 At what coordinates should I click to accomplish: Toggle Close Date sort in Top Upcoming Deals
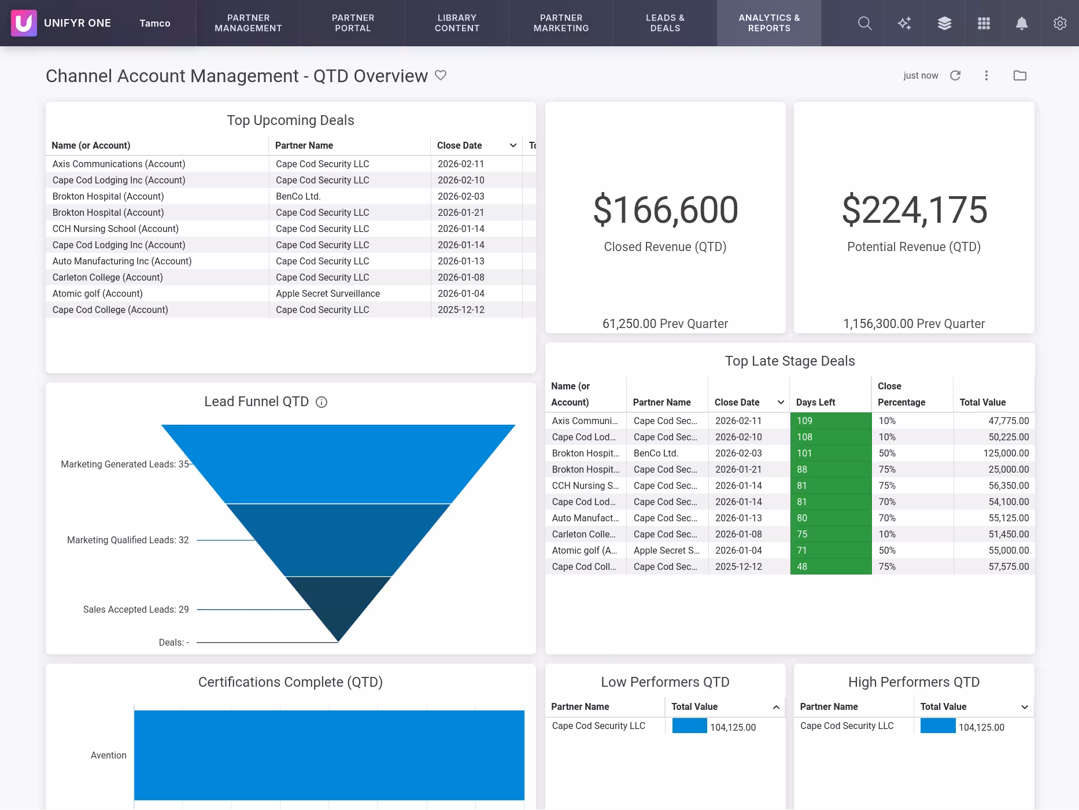(x=512, y=146)
